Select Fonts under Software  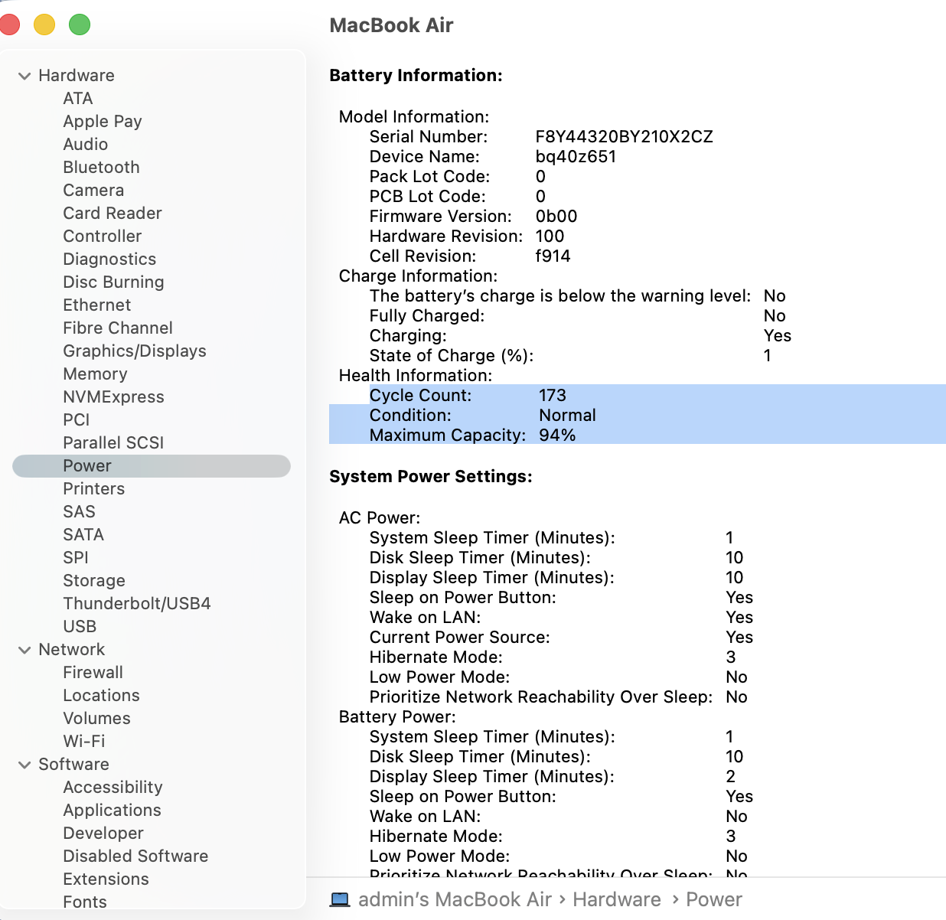point(85,902)
